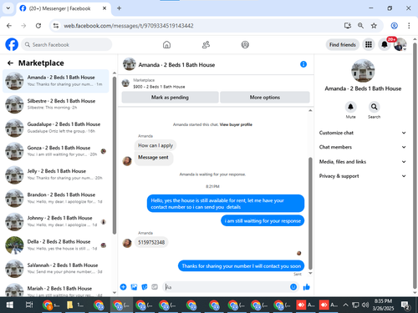The height and width of the screenshot is (313, 418).
Task: Open View buyer profile link
Action: pyautogui.click(x=236, y=124)
